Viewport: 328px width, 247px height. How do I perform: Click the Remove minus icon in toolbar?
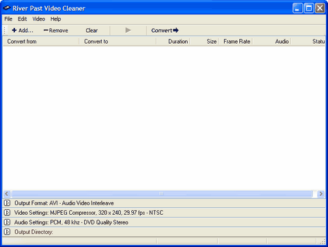tap(46, 30)
